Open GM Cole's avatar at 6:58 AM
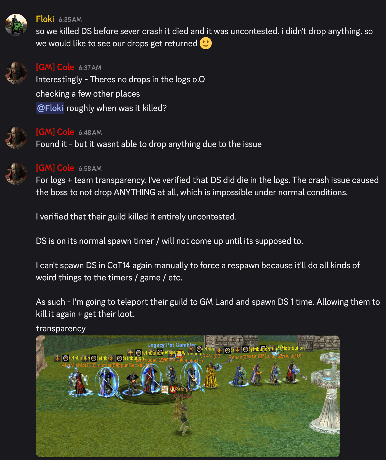The image size is (386, 460). pyautogui.click(x=16, y=174)
